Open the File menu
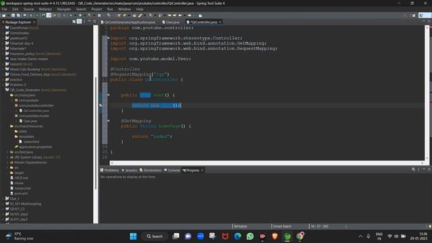The height and width of the screenshot is (243, 432). pyautogui.click(x=5, y=9)
